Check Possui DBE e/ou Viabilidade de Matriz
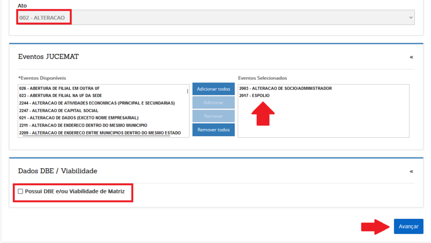This screenshot has width=431, height=243. [x=20, y=191]
